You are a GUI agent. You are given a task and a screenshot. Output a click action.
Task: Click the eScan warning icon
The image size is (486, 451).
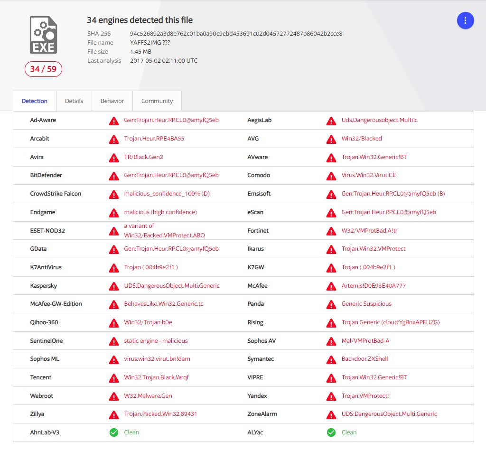331,213
